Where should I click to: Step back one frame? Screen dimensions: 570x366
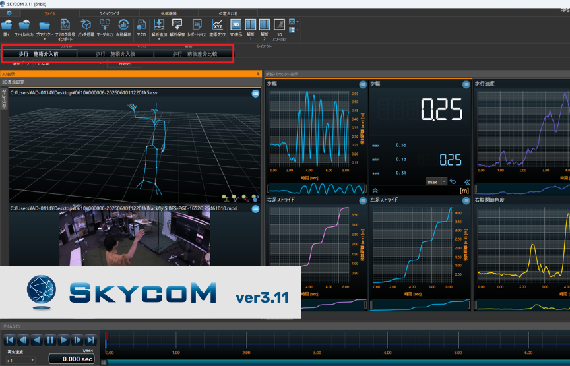pyautogui.click(x=23, y=340)
